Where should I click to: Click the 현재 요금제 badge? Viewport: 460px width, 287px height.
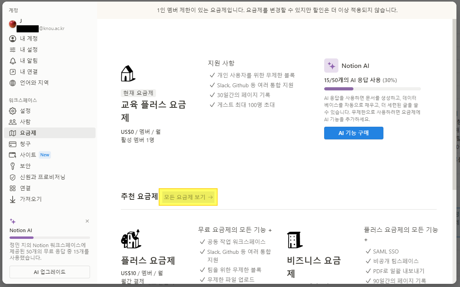[x=138, y=93]
